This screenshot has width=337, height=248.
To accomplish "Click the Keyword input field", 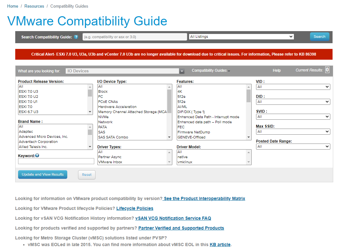I will click(56, 161).
